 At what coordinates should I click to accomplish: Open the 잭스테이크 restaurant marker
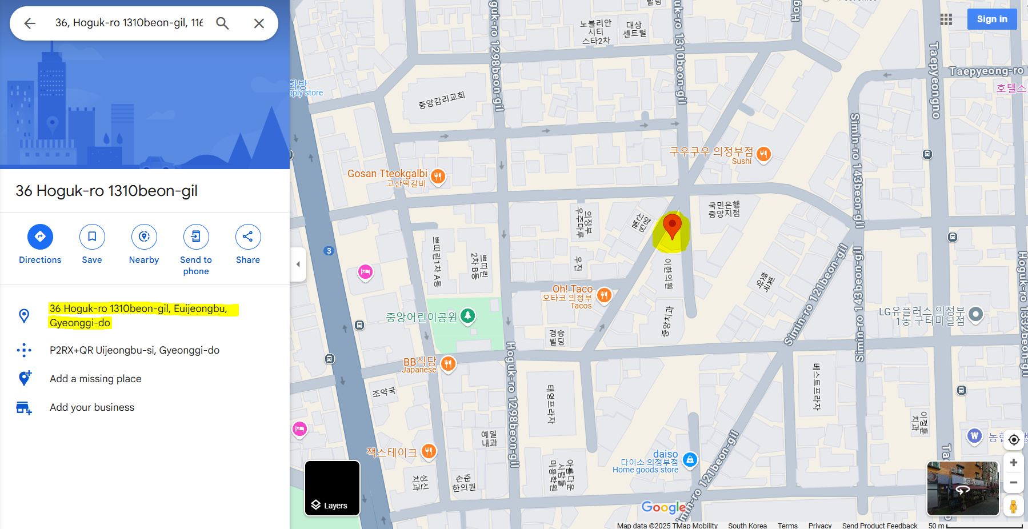coord(429,452)
